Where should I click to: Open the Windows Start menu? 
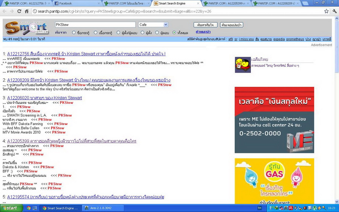(x=11, y=208)
